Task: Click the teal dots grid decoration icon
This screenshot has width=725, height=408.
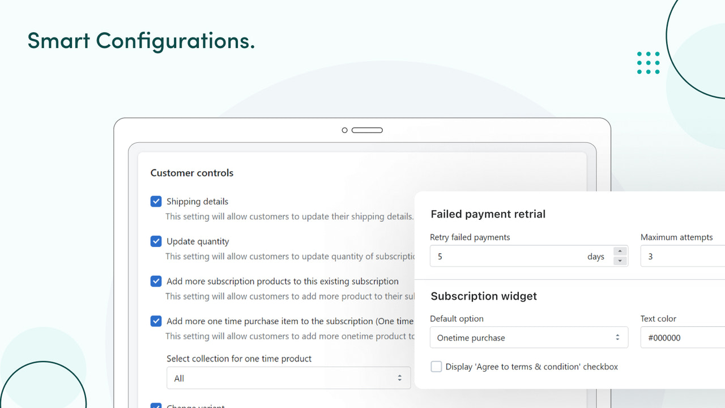Action: 648,63
